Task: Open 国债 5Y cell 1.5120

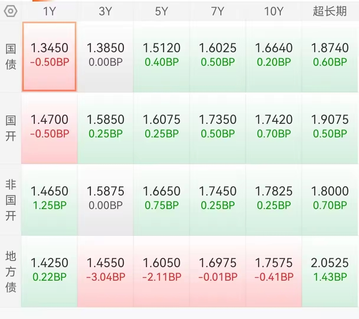Action: tap(161, 56)
